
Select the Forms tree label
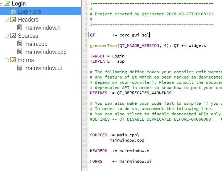click(x=26, y=60)
